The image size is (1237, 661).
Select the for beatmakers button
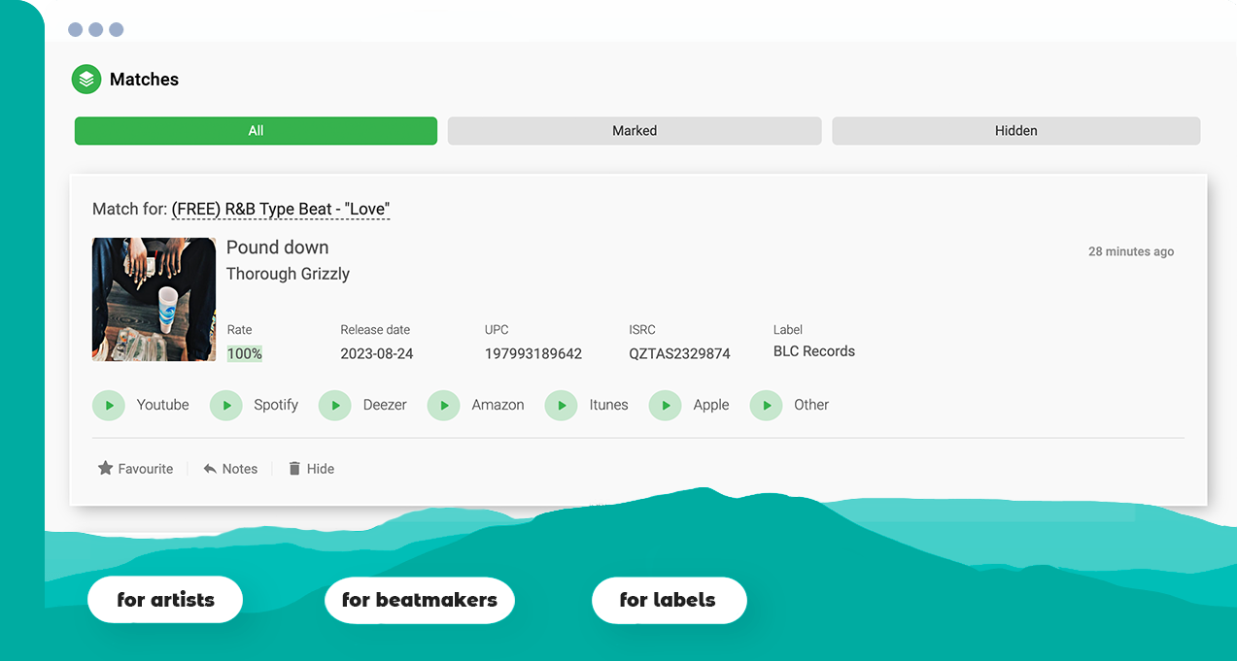click(420, 600)
